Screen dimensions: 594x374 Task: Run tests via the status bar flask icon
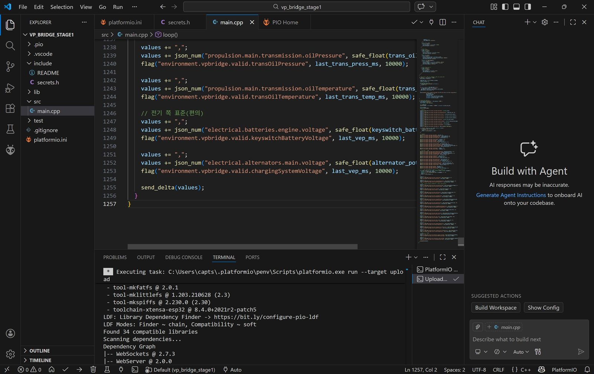pos(107,369)
